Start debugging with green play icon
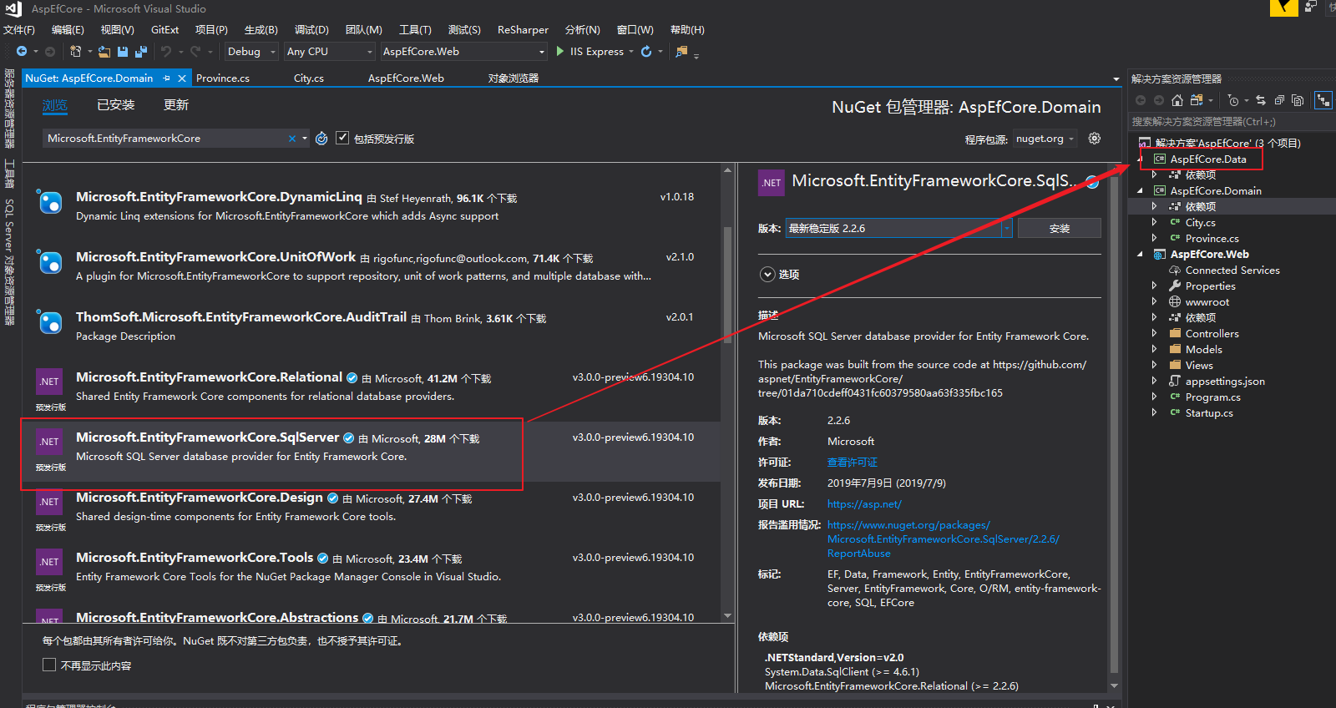This screenshot has width=1336, height=708. (560, 52)
